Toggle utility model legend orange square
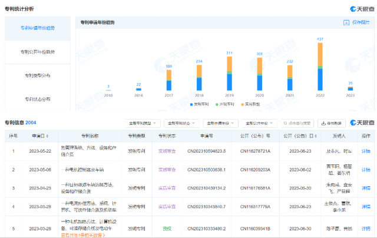 242,104
